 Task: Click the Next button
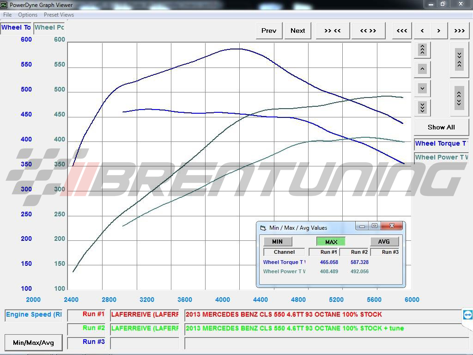pos(298,31)
